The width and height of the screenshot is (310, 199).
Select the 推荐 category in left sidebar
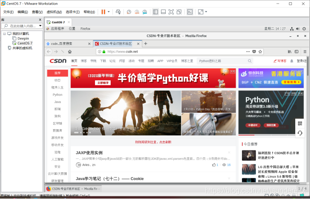pyautogui.click(x=57, y=73)
